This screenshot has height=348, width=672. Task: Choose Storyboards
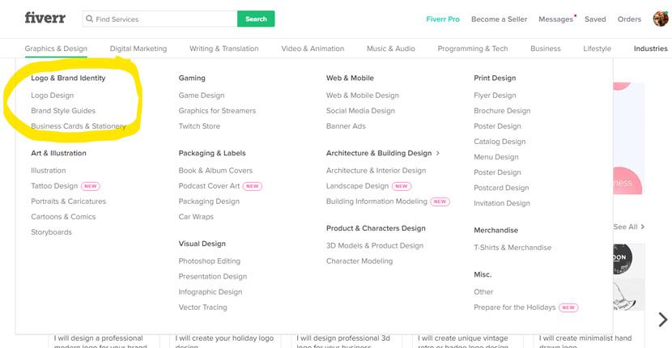tap(52, 232)
